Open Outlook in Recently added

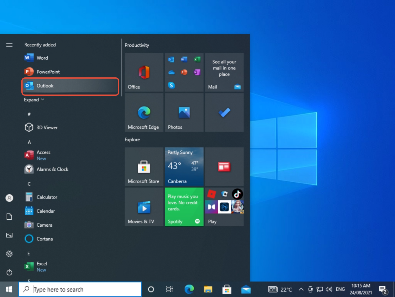[70, 86]
